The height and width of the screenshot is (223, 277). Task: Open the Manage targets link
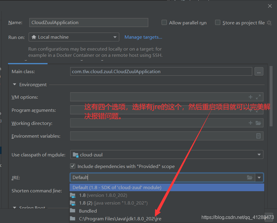coord(143,37)
